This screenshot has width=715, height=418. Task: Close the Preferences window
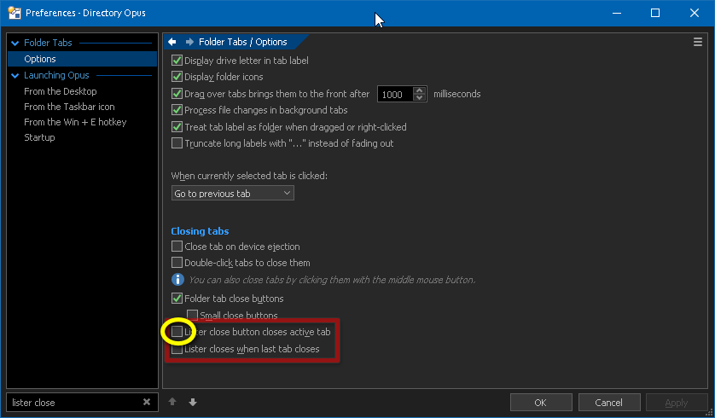(694, 13)
